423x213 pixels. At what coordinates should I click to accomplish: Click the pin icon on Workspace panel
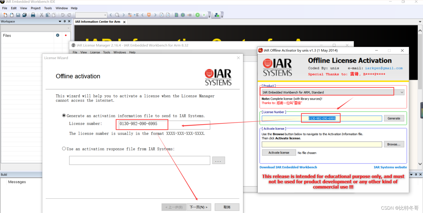65,22
